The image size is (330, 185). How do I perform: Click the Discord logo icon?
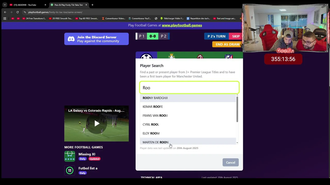(71, 39)
